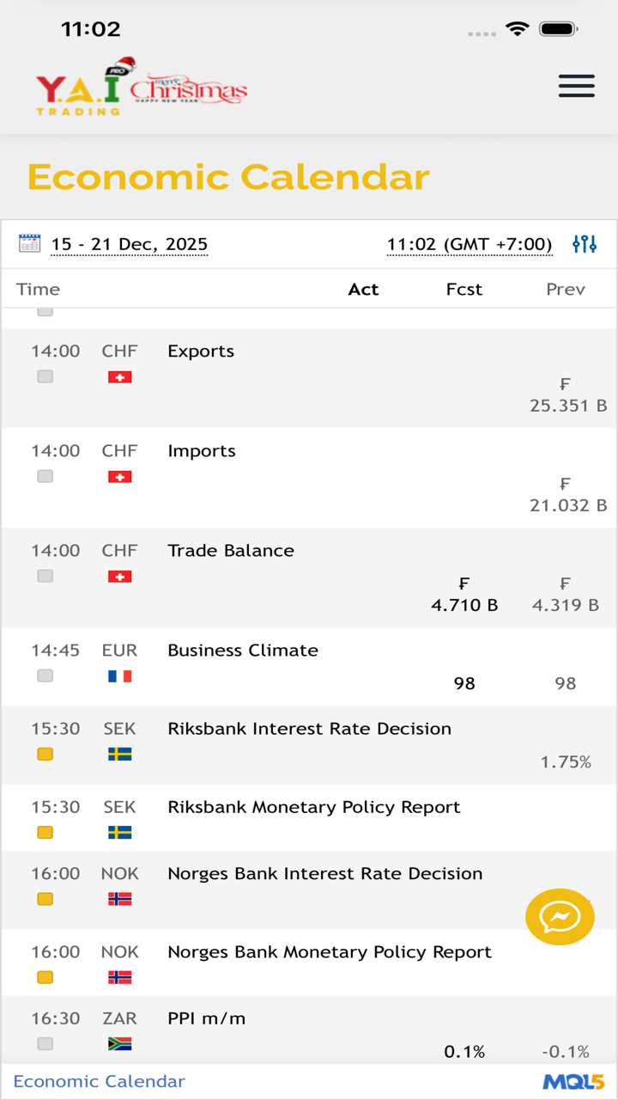Toggle the yellow marker for Riksbank Interest Rate Decision

(x=45, y=754)
